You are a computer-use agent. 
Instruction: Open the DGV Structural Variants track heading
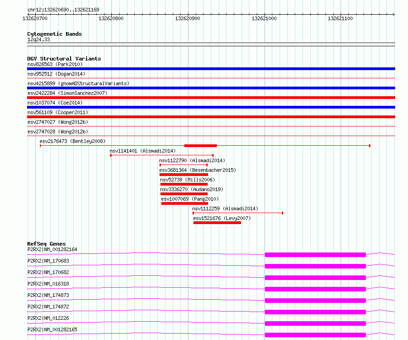click(x=64, y=59)
